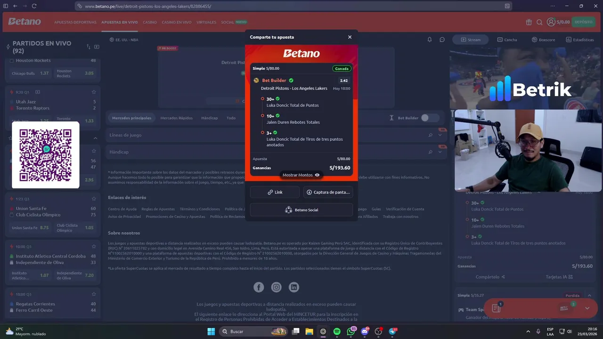
Task: Share to Betano Social
Action: 301,210
